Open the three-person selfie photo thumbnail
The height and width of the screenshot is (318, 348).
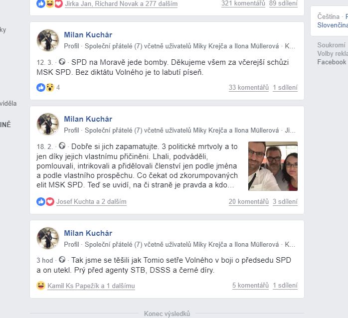(273, 166)
